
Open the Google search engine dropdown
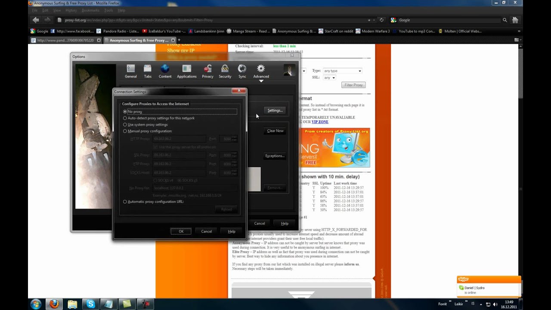(394, 20)
